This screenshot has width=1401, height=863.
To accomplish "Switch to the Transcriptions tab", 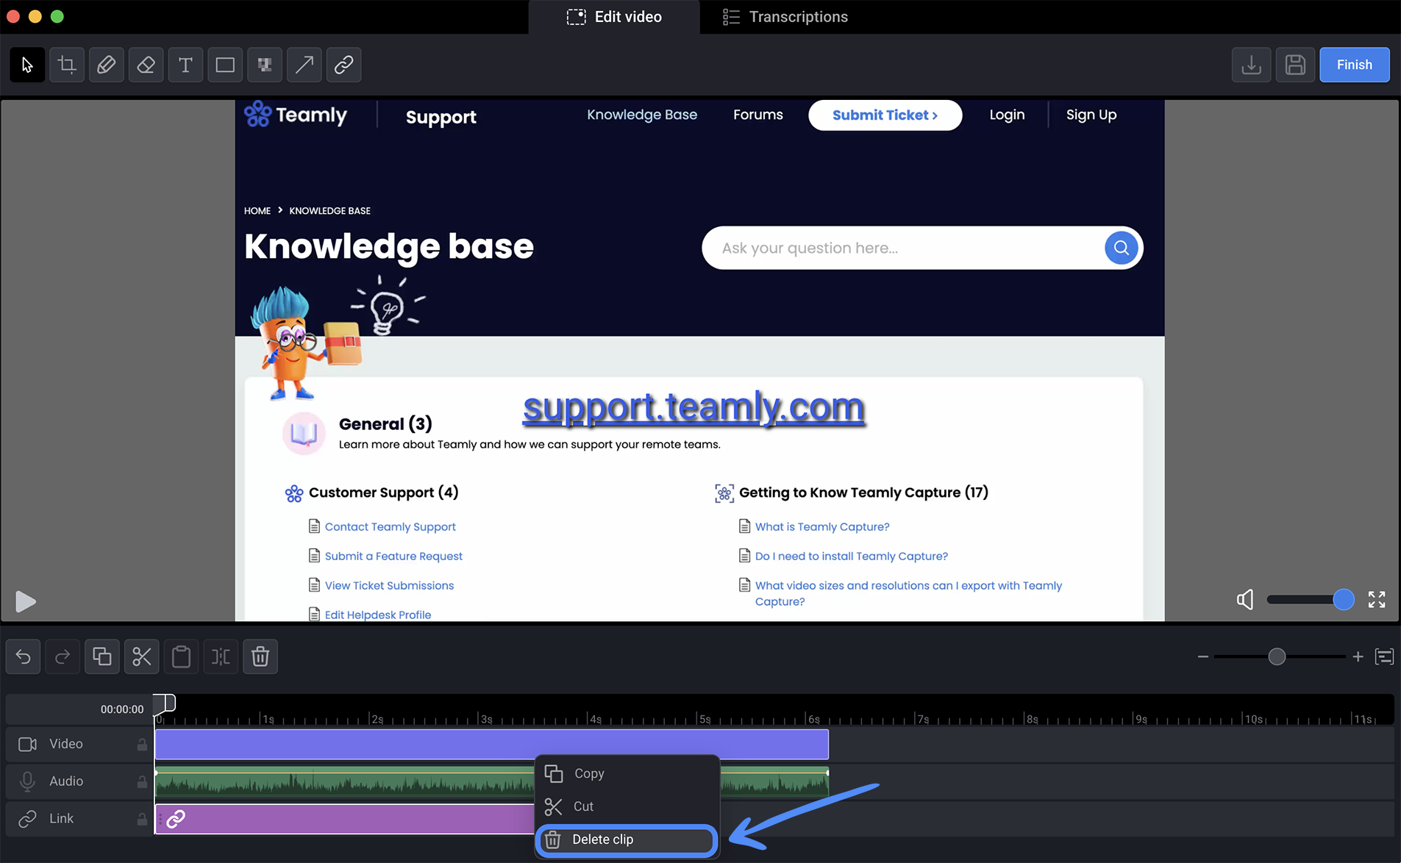I will (785, 17).
